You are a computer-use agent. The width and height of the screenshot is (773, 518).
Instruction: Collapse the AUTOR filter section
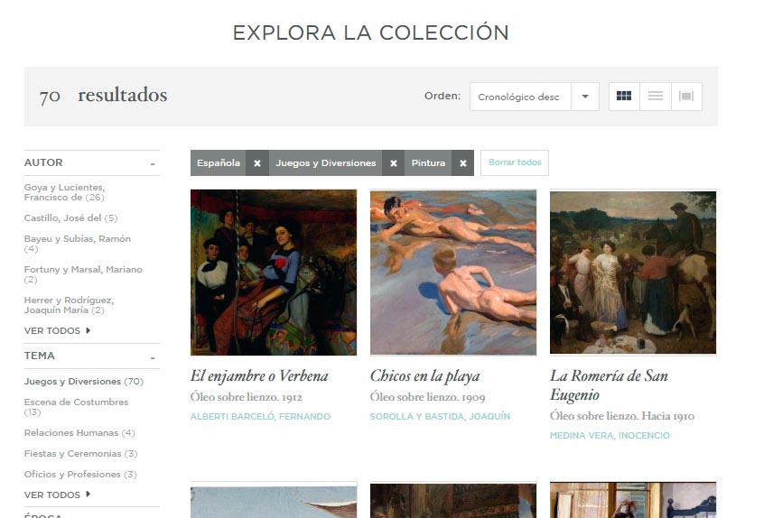[153, 163]
